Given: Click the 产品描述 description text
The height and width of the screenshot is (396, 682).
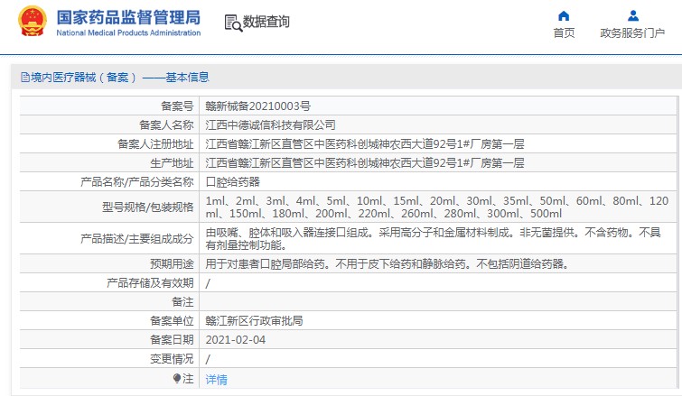Looking at the screenshot, I should pyautogui.click(x=434, y=238).
